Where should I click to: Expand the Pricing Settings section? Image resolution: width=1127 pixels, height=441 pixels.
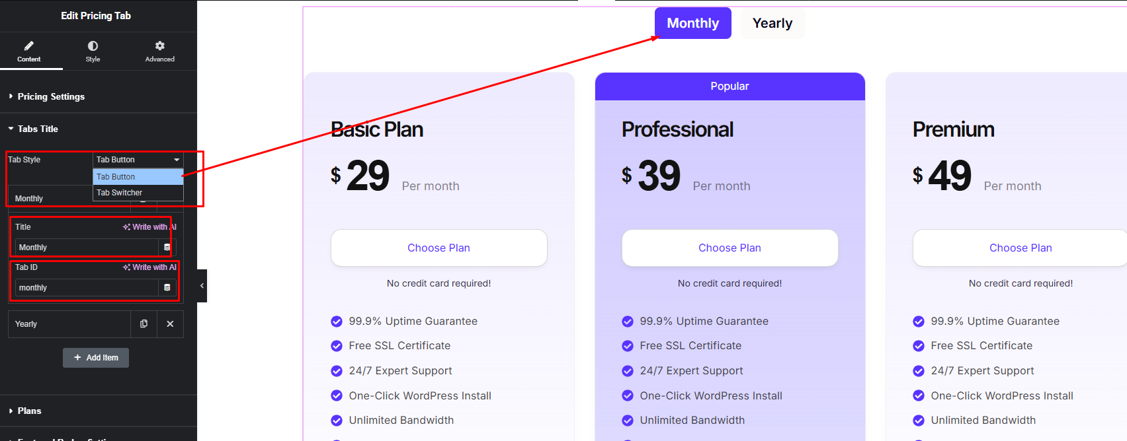click(51, 96)
